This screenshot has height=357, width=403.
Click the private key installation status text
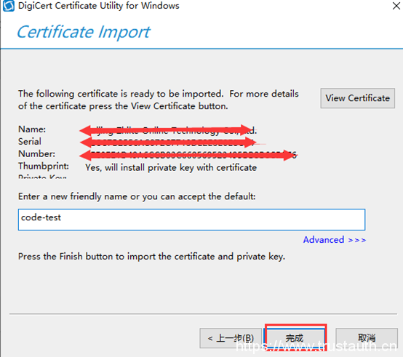(x=171, y=168)
